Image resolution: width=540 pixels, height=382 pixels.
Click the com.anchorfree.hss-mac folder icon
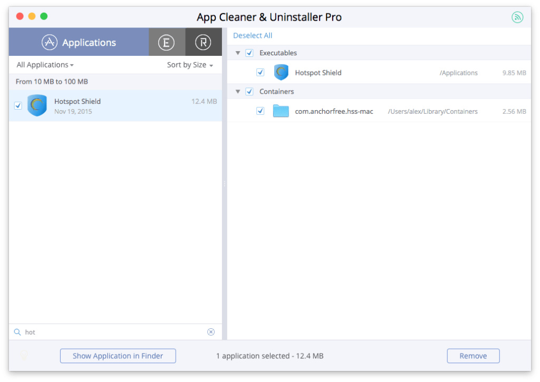tap(281, 111)
